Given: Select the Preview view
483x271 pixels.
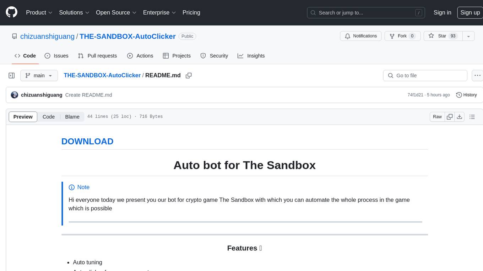Looking at the screenshot, I should (23, 117).
